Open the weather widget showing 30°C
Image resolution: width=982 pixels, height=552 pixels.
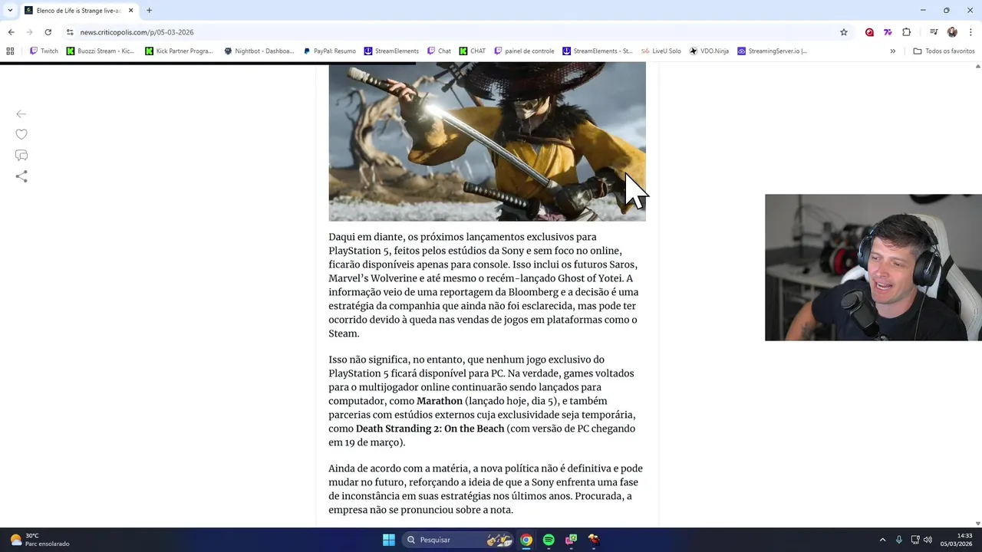click(x=40, y=540)
